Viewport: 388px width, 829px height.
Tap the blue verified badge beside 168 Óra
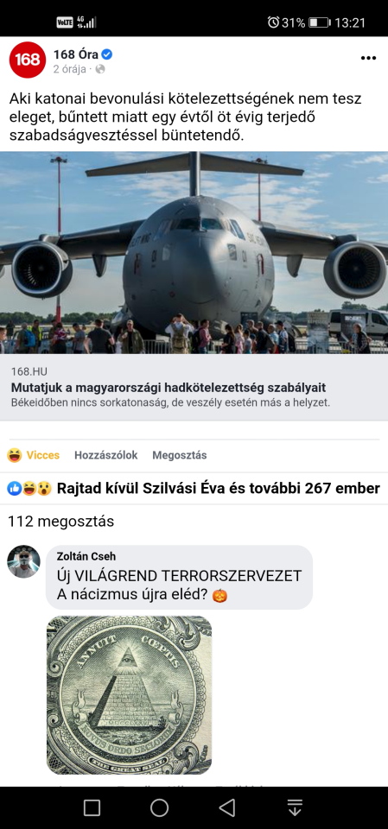107,54
